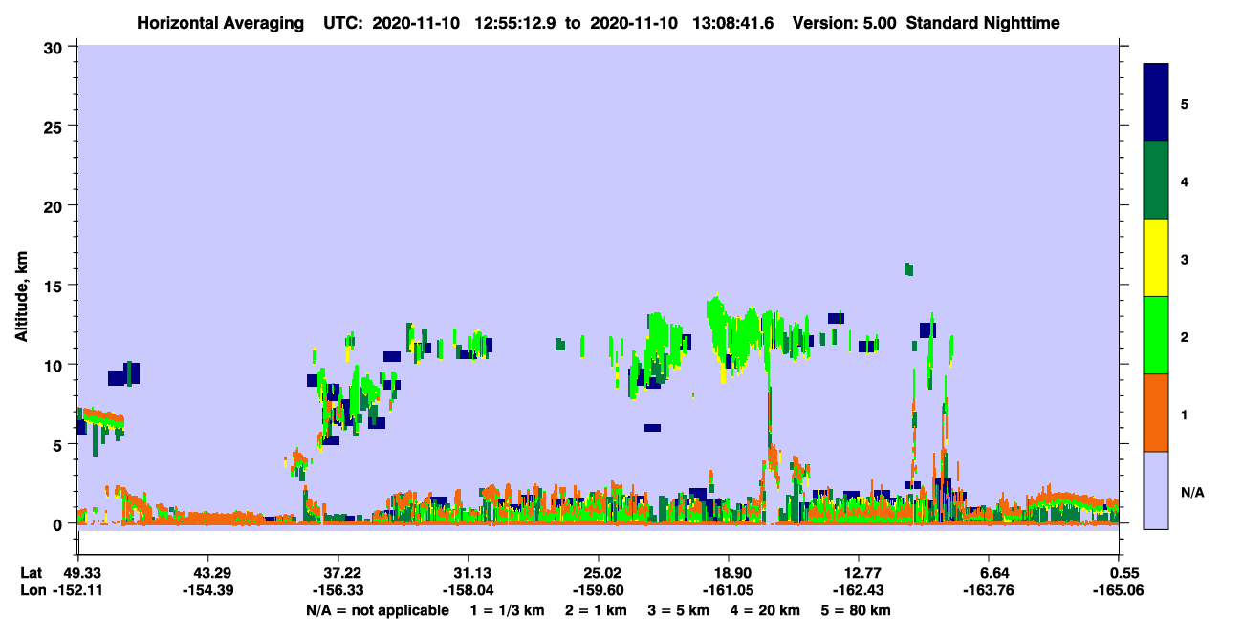Click legend text 'N/A = not applicable'
The image size is (1243, 637).
pos(378,610)
